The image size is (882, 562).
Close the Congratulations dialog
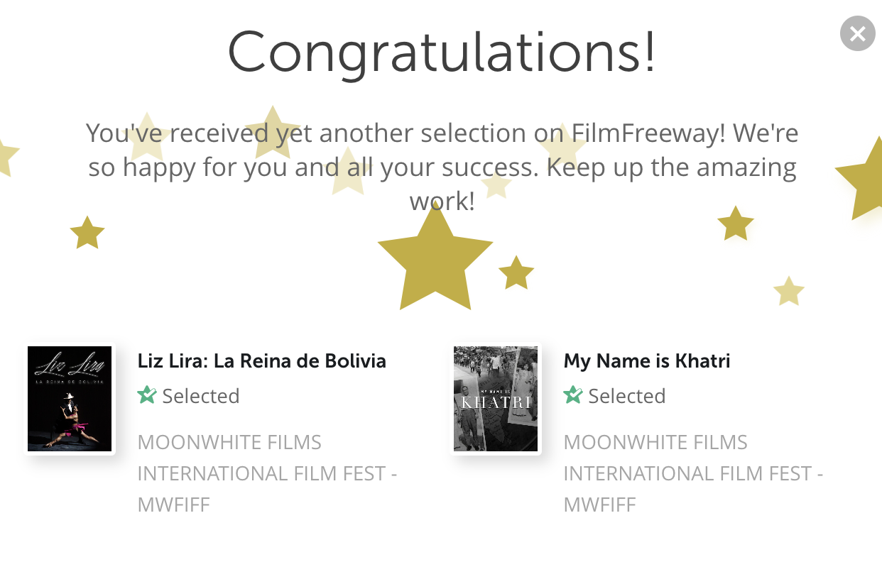pos(857,33)
